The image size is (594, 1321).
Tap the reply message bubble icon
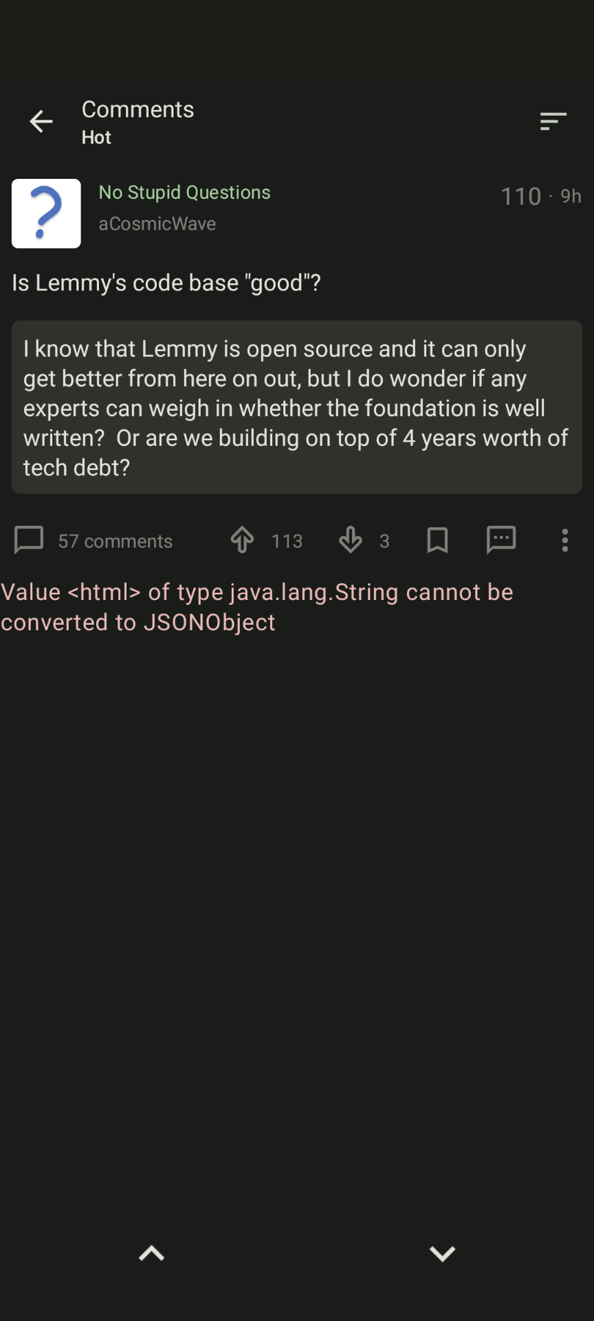501,540
